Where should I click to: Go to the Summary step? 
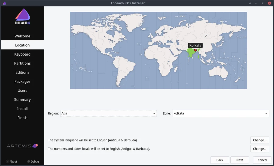point(22,99)
